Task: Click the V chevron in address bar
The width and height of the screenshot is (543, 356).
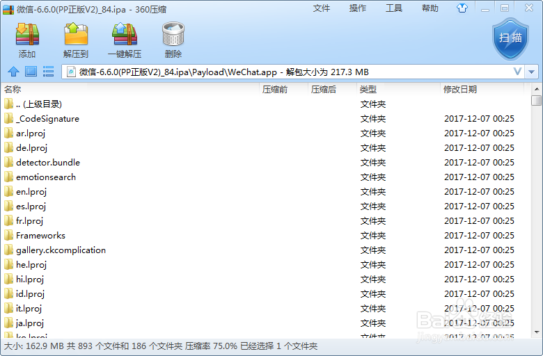Action: [517, 72]
